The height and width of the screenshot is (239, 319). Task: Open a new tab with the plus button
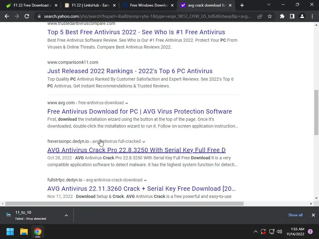242,5
